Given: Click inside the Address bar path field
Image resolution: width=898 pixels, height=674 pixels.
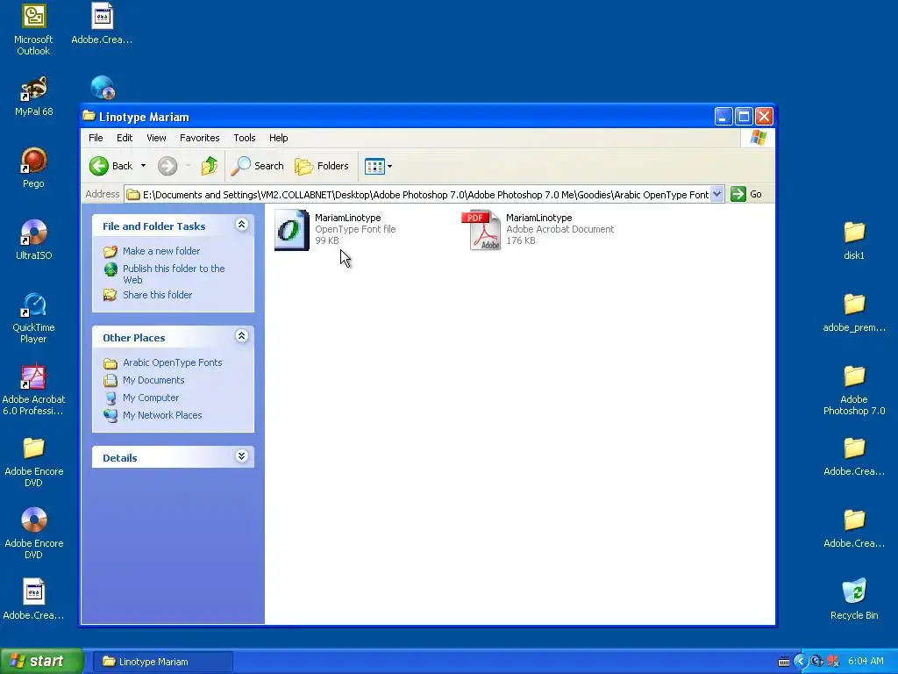Looking at the screenshot, I should click(x=425, y=195).
